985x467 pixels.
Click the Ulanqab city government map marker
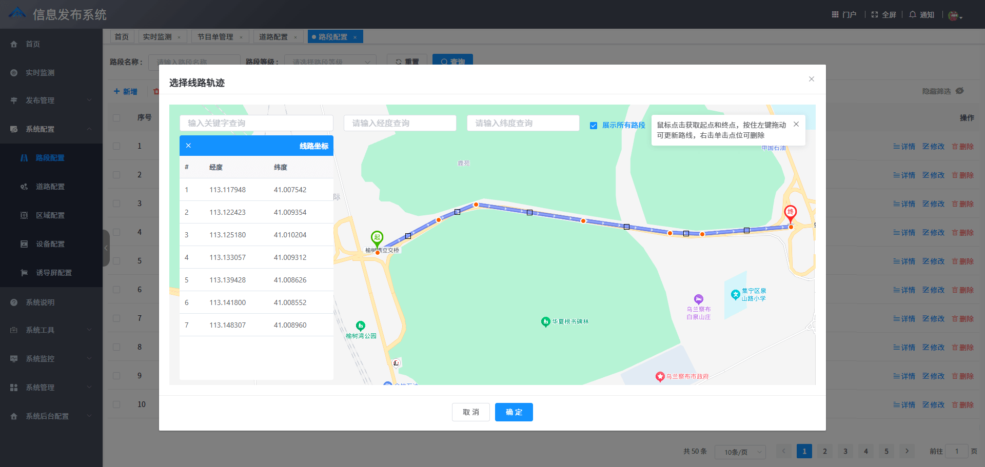660,377
